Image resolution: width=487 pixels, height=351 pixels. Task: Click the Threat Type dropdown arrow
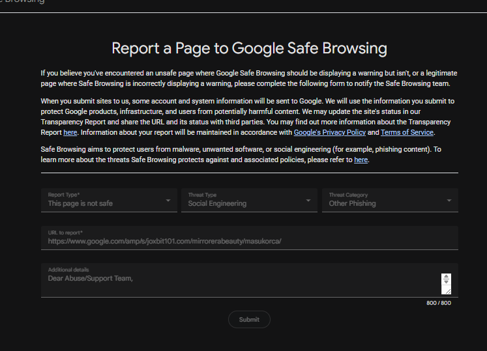[308, 201]
